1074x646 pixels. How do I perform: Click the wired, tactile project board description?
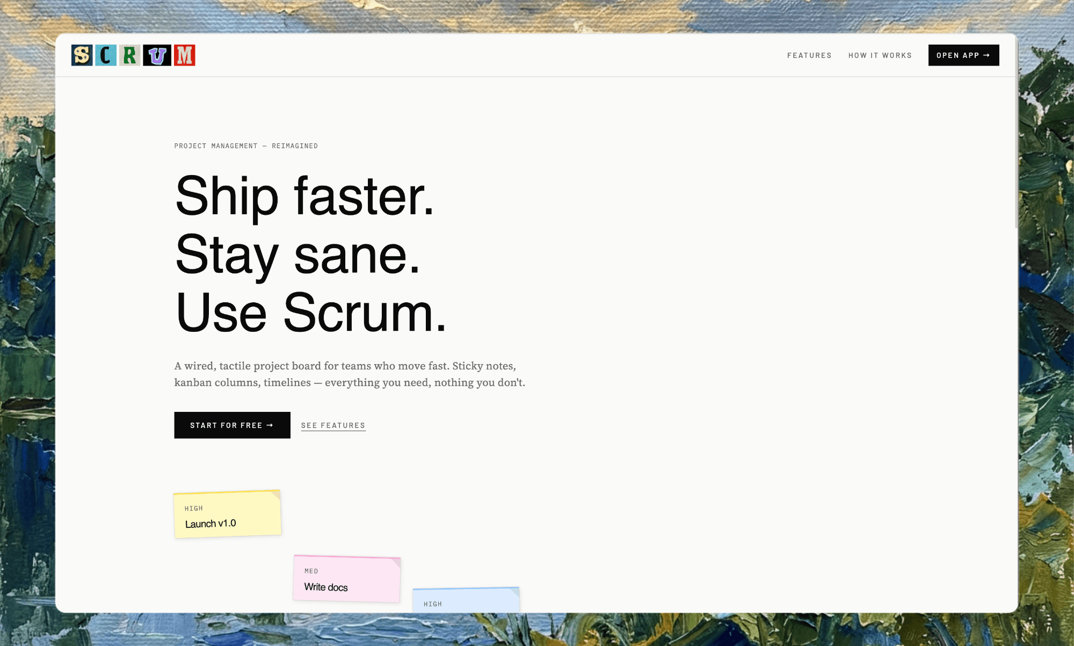(x=350, y=374)
